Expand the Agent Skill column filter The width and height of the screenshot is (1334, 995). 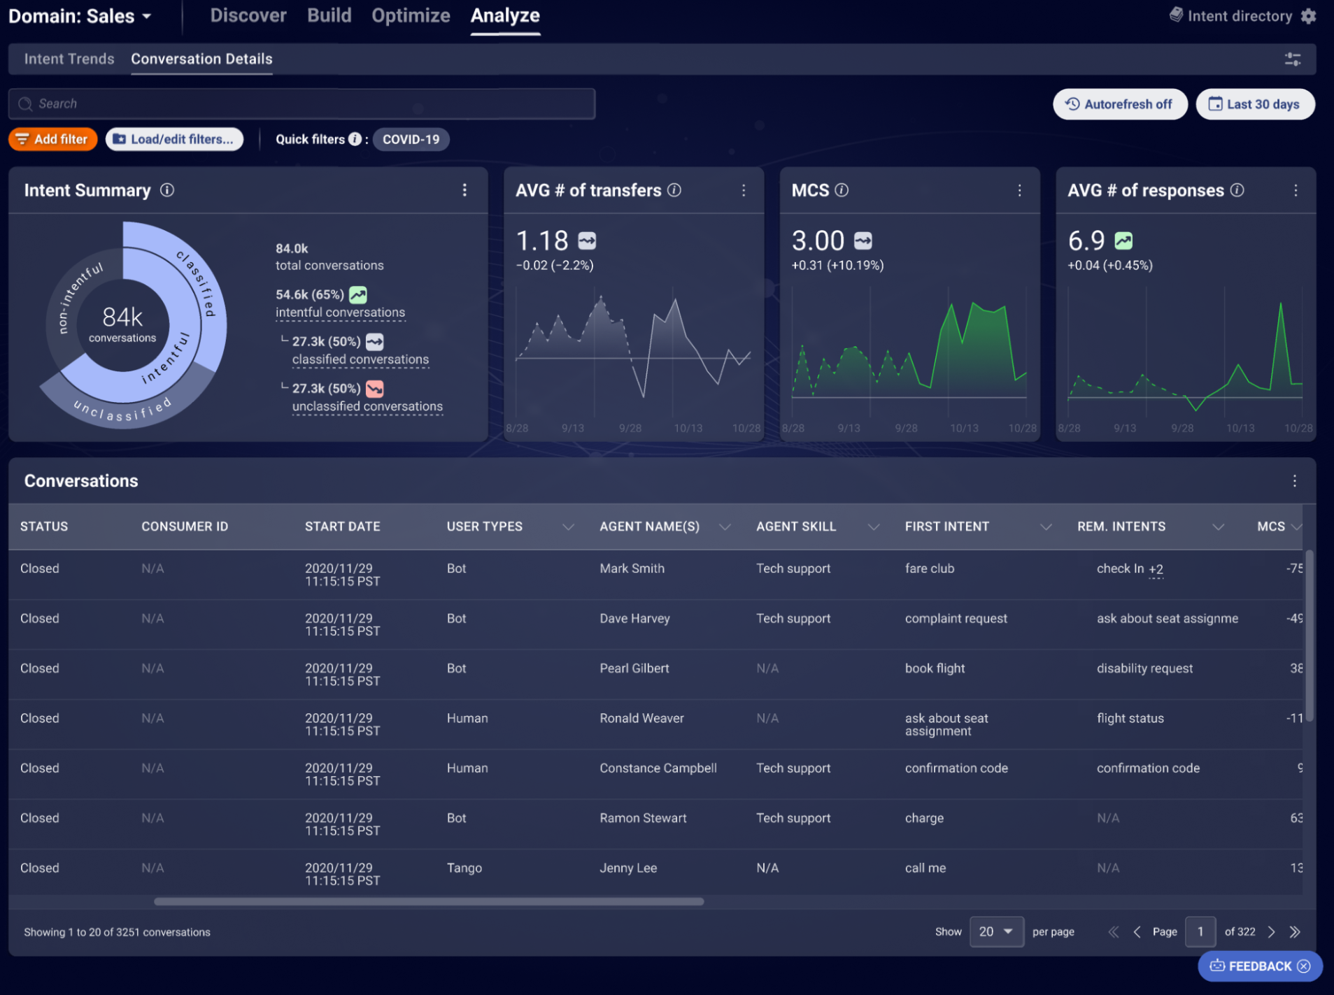point(873,527)
